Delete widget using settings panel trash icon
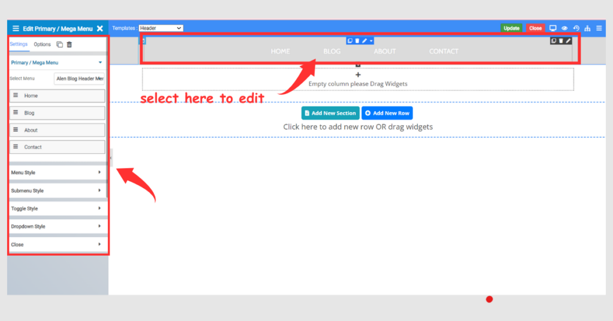The height and width of the screenshot is (321, 613). (69, 44)
